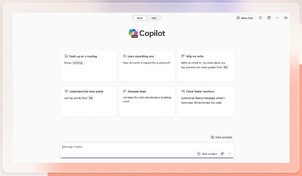Select the remote team building prompt text
The image size is (302, 176).
tap(146, 99)
